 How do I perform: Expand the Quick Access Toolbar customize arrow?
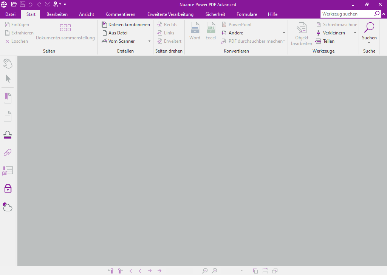pyautogui.click(x=65, y=4)
